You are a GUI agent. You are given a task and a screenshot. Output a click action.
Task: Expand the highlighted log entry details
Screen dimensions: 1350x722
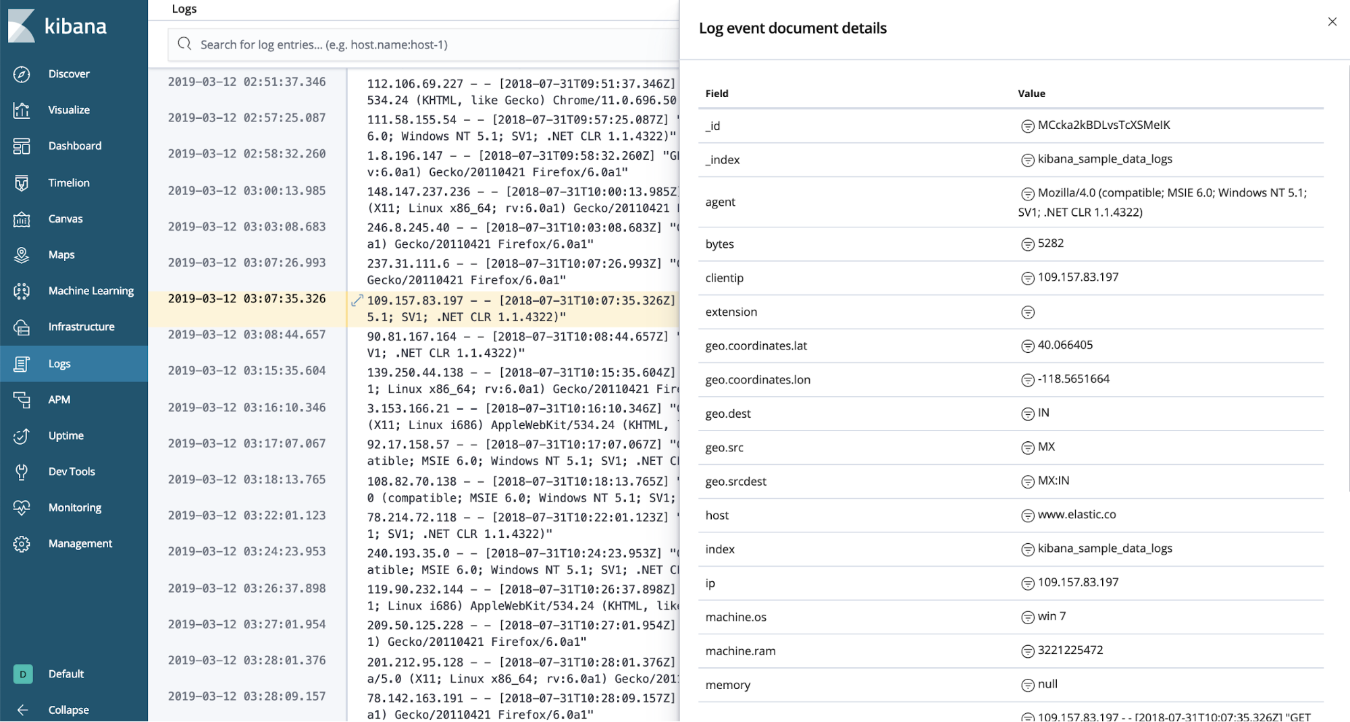click(357, 301)
